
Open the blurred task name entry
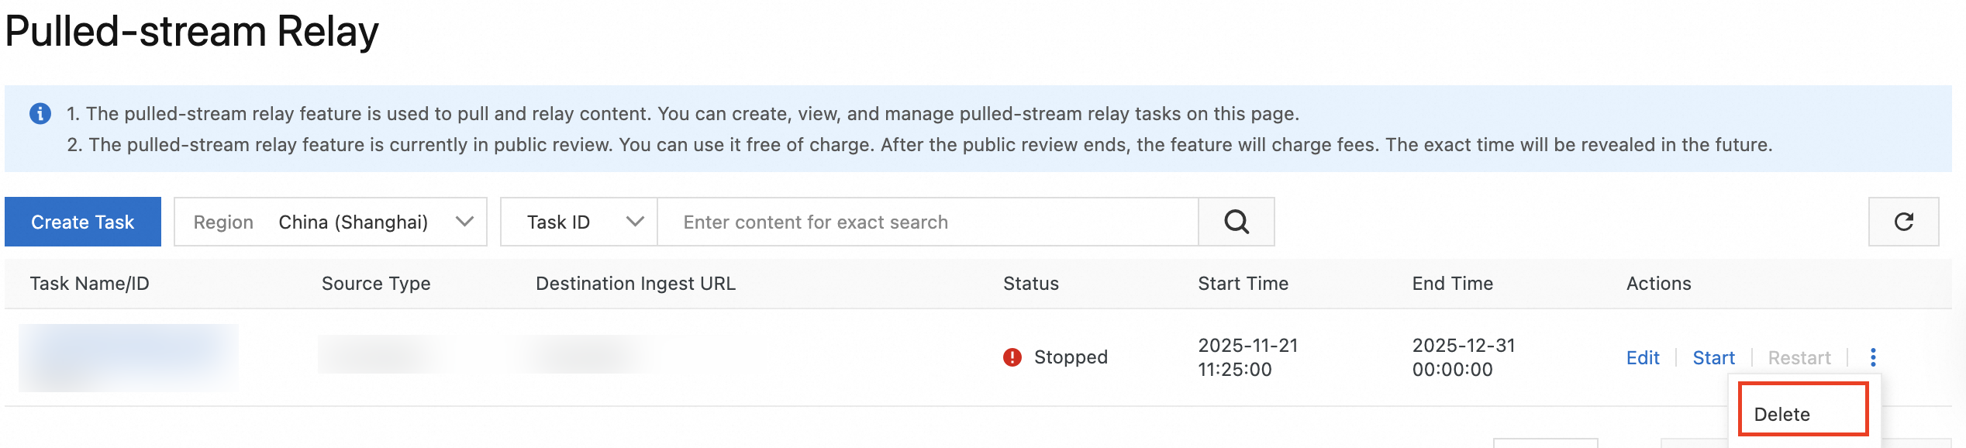129,357
